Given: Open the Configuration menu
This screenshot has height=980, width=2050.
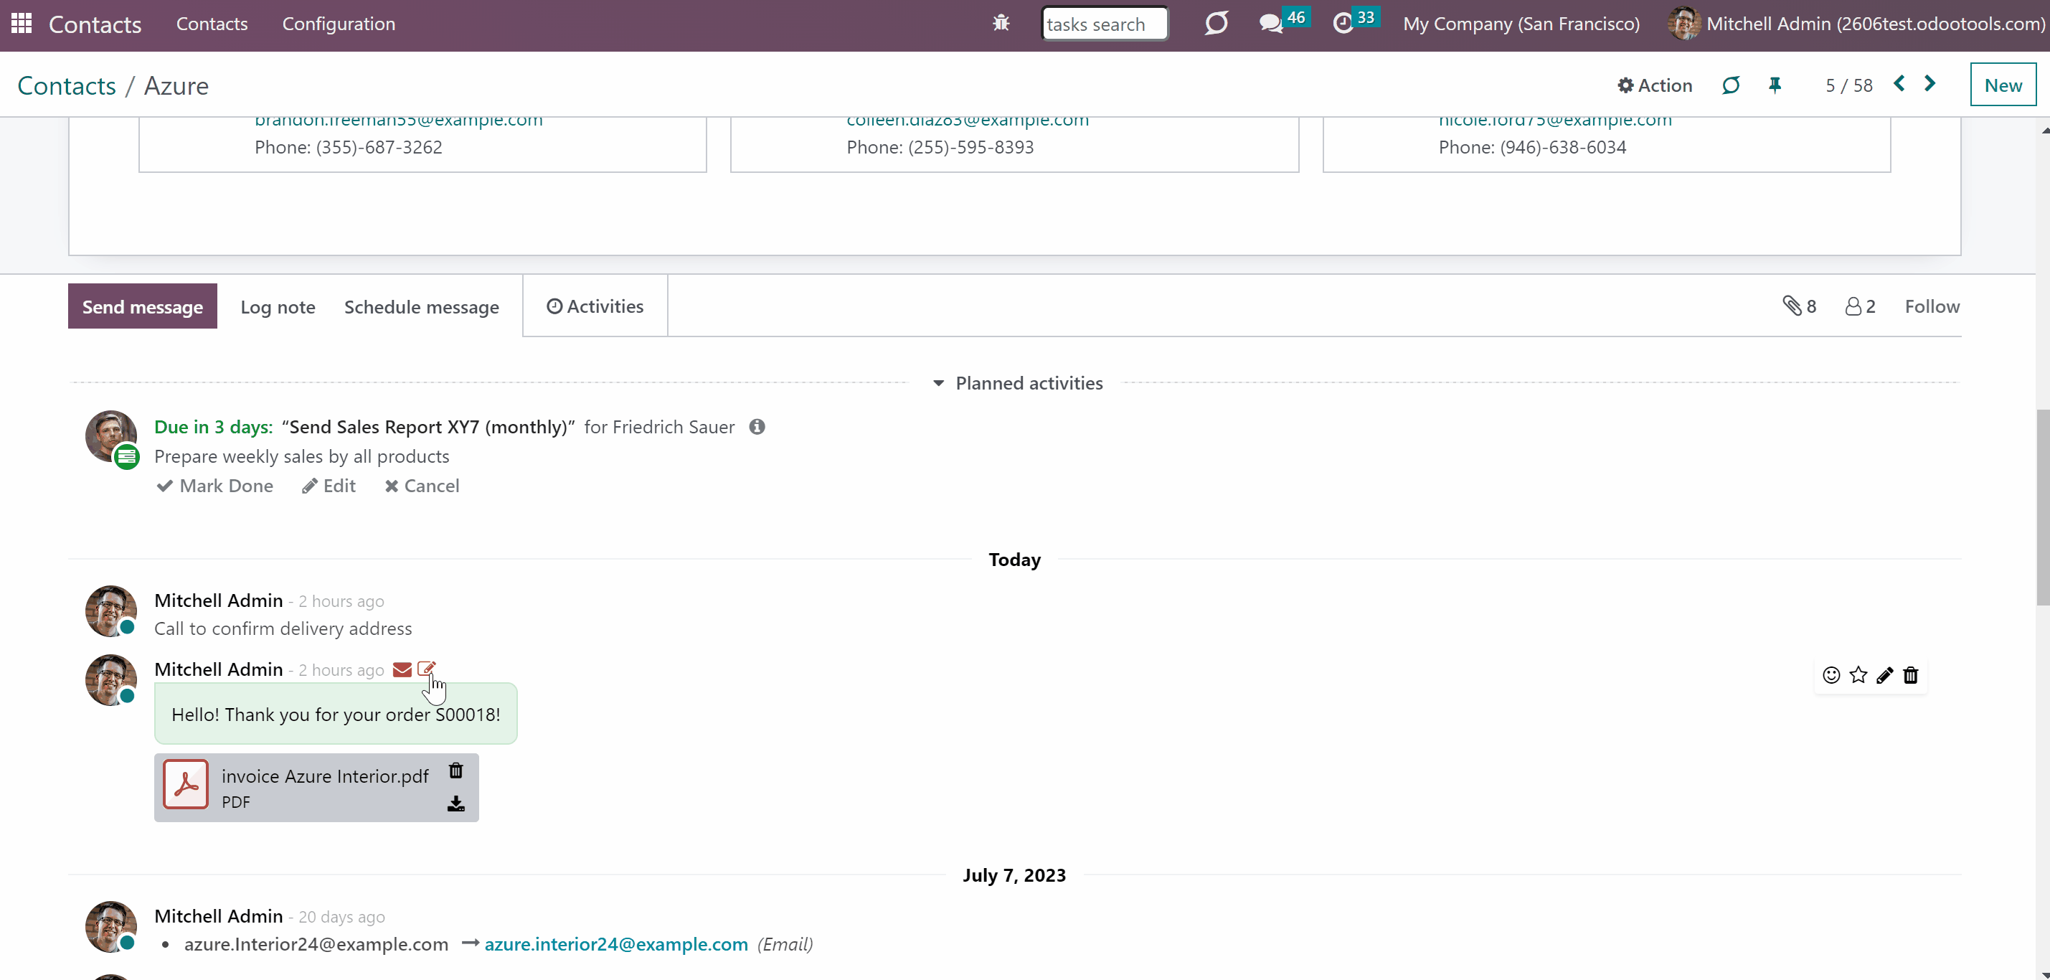Looking at the screenshot, I should tap(339, 24).
